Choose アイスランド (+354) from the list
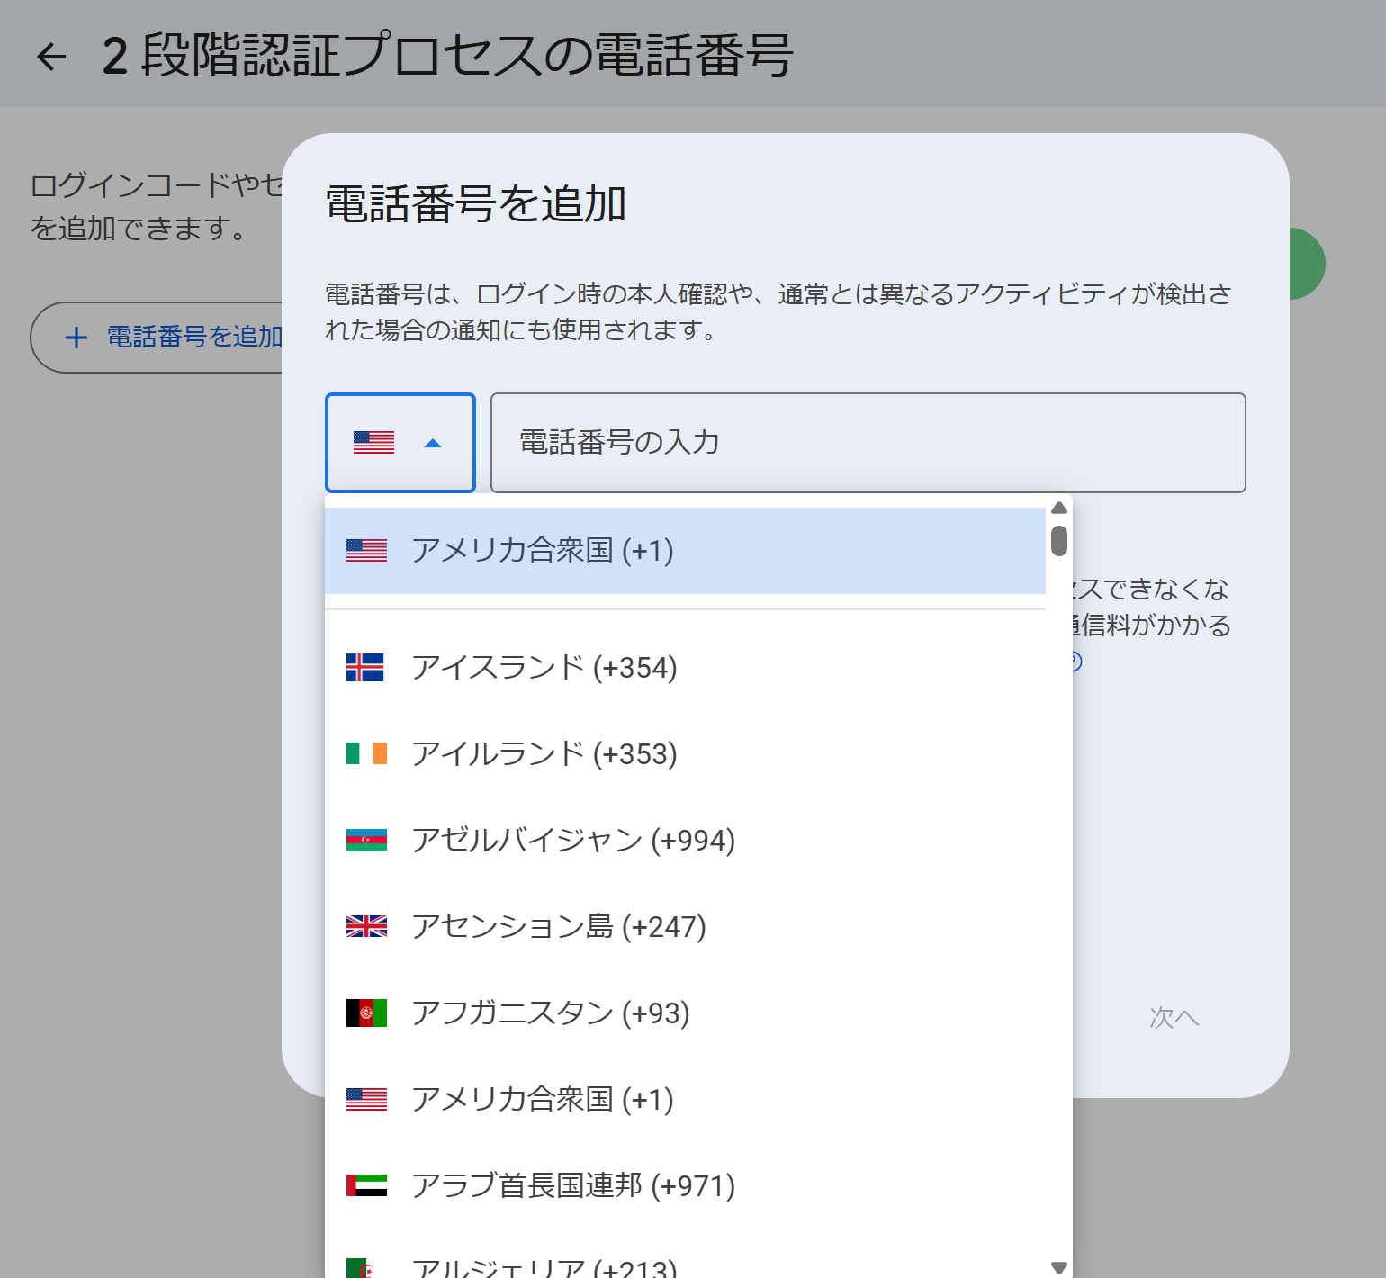The height and width of the screenshot is (1278, 1386). tap(544, 667)
